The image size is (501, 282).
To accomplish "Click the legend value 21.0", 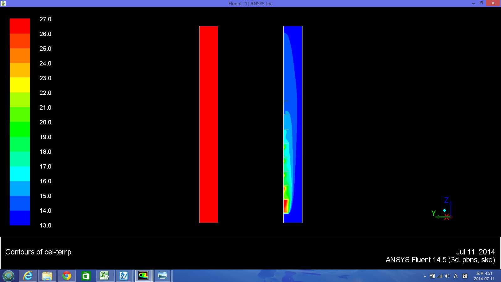I will (45, 107).
